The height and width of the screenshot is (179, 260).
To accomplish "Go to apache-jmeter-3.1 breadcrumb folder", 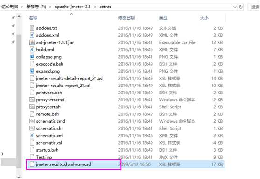I will click(x=73, y=7).
